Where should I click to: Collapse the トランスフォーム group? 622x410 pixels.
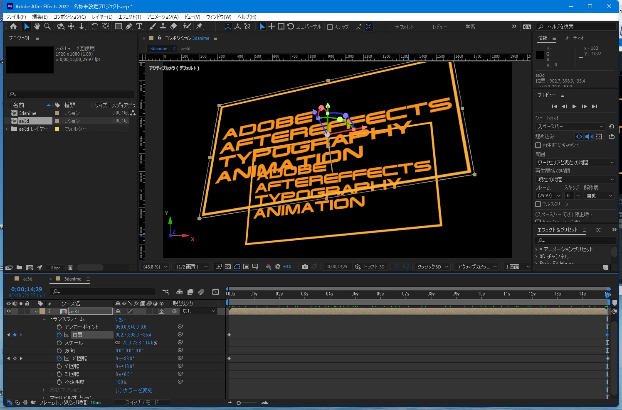pos(44,319)
